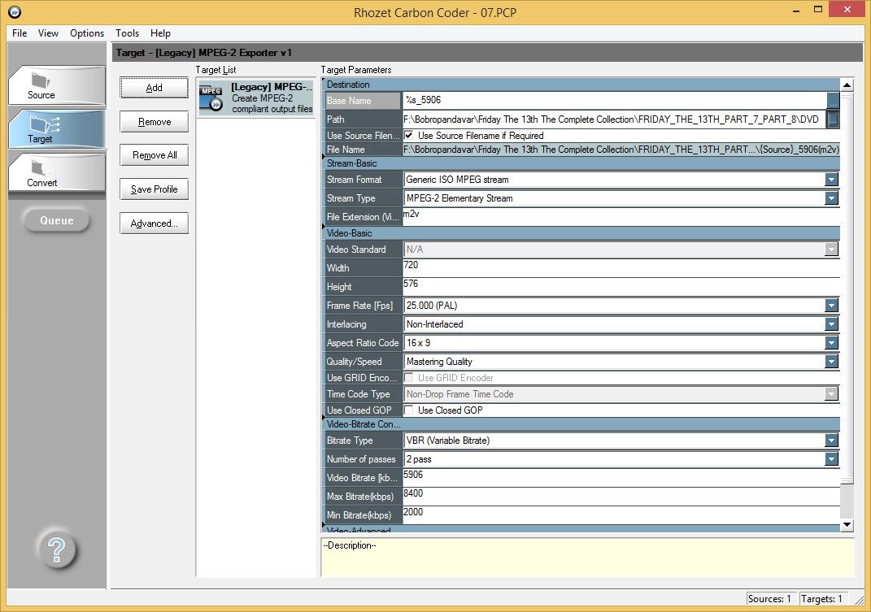The image size is (871, 612).
Task: Click the Sources: 1 status indicator
Action: click(769, 599)
